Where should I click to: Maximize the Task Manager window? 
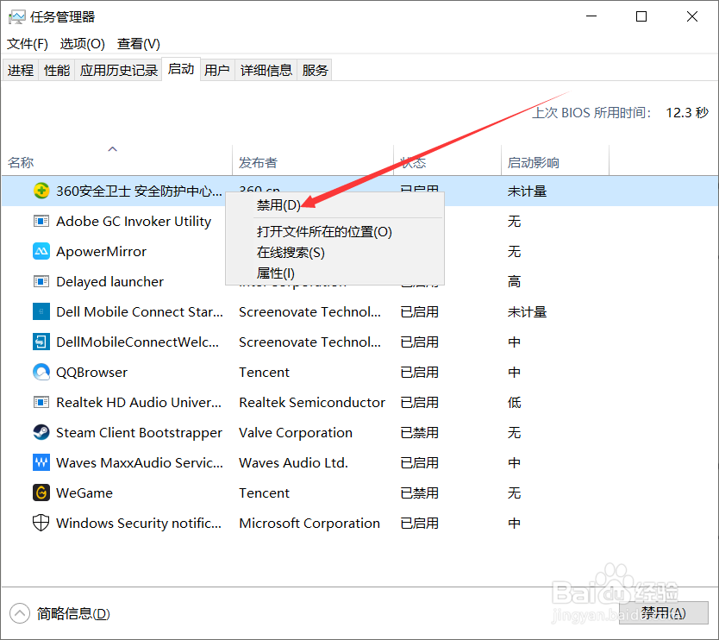click(x=641, y=16)
